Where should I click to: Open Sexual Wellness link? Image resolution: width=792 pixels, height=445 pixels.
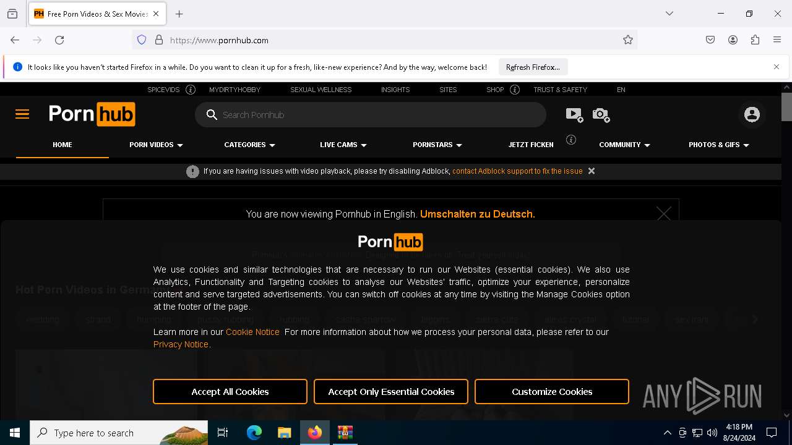tap(321, 90)
